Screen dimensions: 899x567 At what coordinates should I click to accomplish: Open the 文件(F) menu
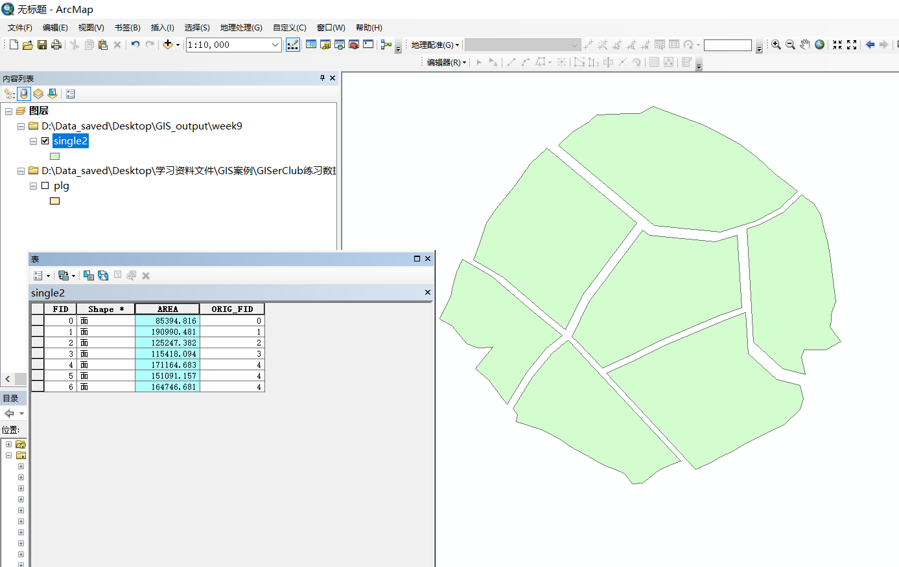point(20,27)
